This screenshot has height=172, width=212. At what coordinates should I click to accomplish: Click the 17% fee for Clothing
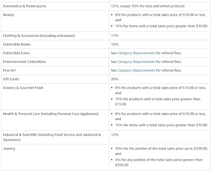115,36
